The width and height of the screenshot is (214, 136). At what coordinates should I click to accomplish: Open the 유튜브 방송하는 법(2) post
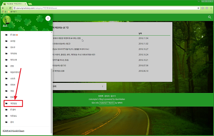[x=62, y=44]
